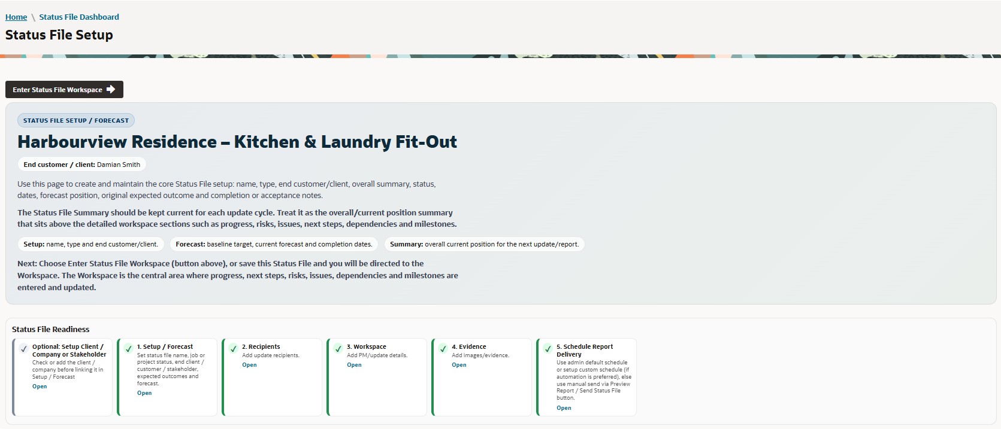Click Enter Status File Workspace button
The width and height of the screenshot is (1001, 429).
point(64,89)
